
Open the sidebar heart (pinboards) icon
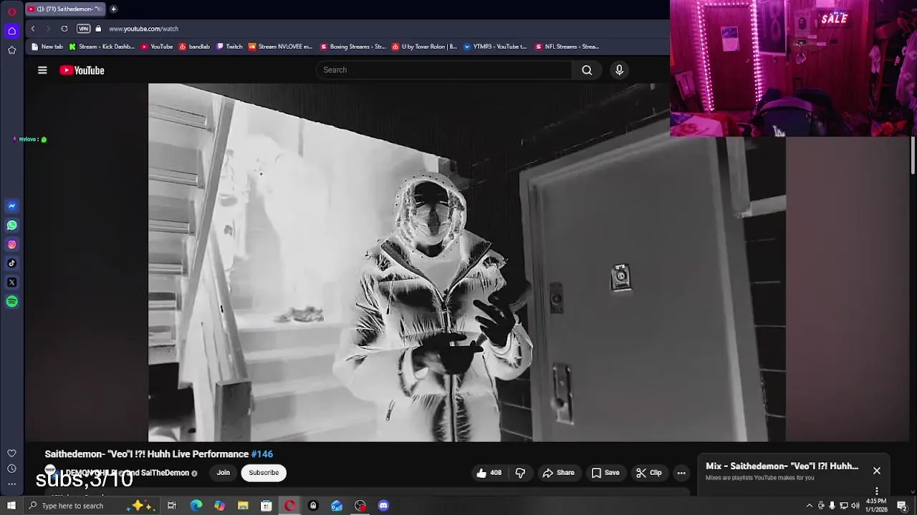coord(11,453)
